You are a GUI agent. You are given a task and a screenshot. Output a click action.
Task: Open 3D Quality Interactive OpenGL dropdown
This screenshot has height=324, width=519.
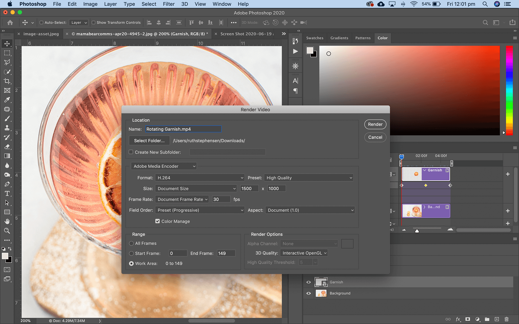click(304, 253)
